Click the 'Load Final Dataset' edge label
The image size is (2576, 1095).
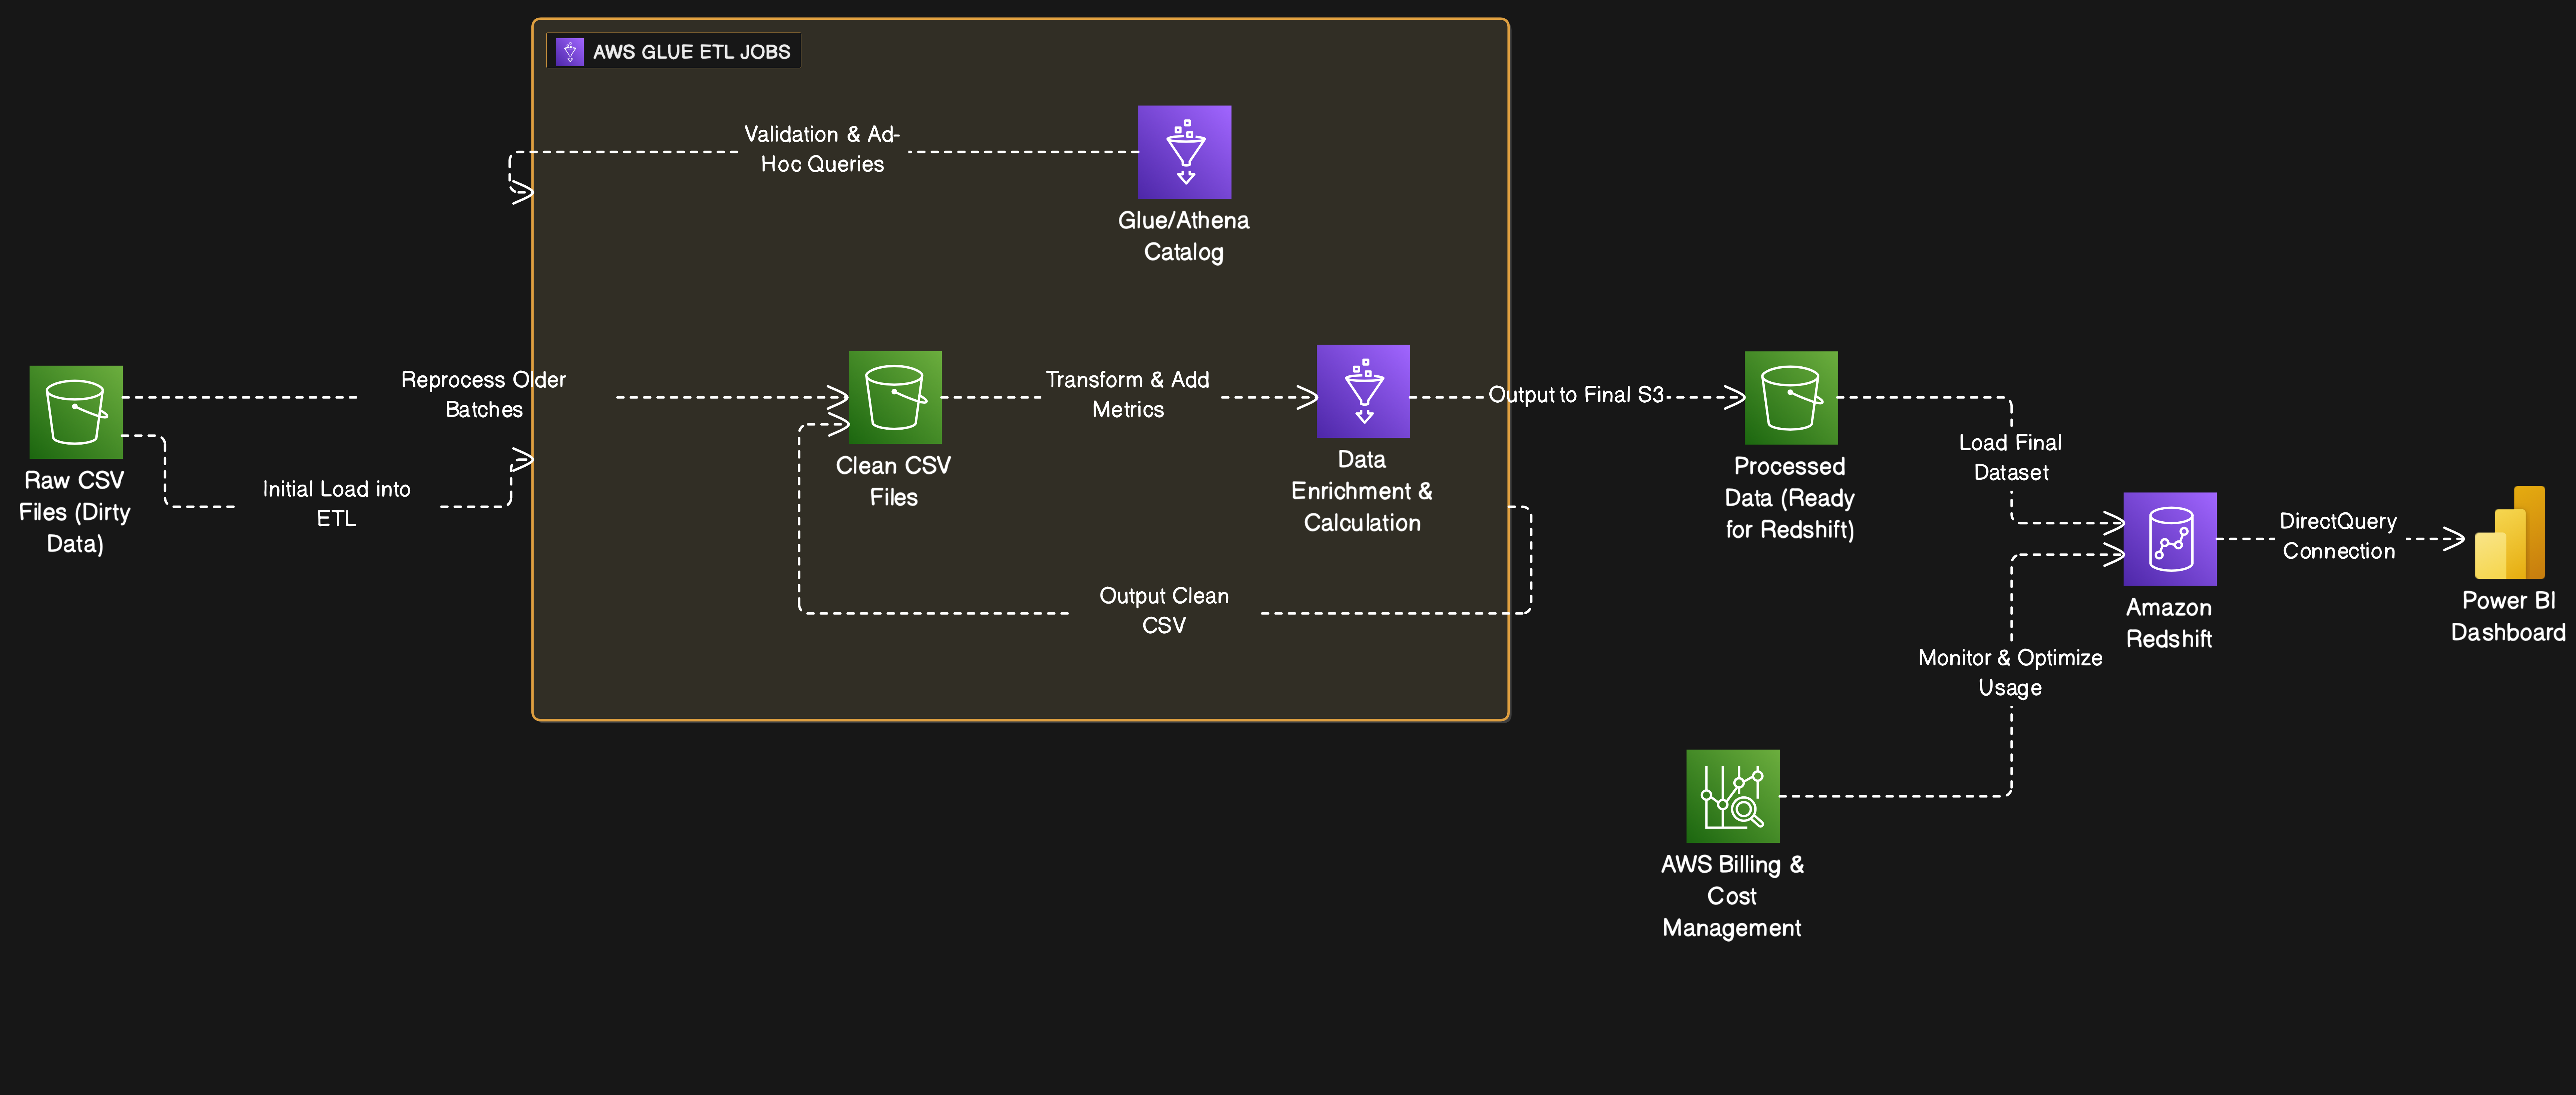[2011, 458]
